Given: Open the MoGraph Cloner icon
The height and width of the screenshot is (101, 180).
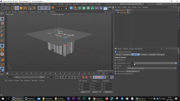Looking at the screenshot, I should 93,8.
